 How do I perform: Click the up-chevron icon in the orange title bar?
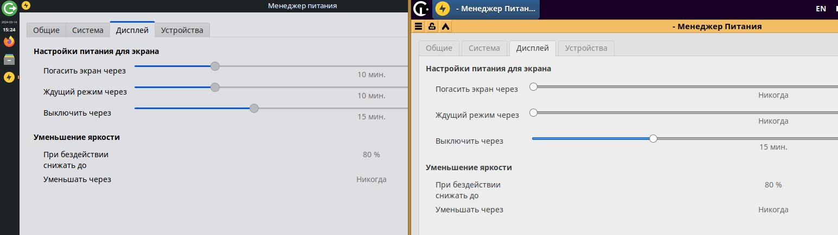(445, 26)
